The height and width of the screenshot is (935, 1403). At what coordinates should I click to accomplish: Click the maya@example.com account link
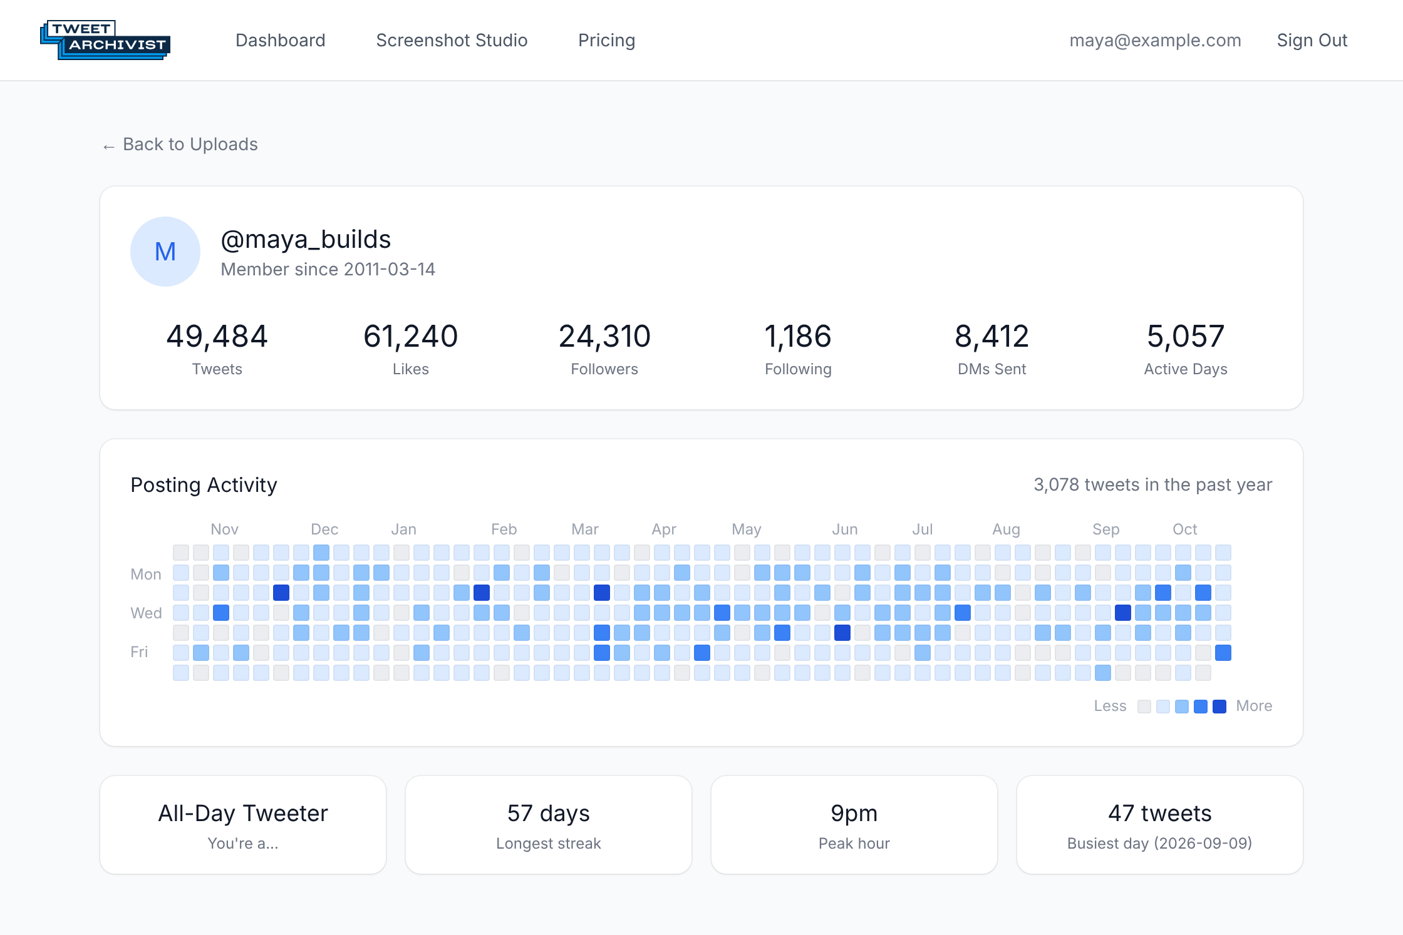tap(1155, 40)
